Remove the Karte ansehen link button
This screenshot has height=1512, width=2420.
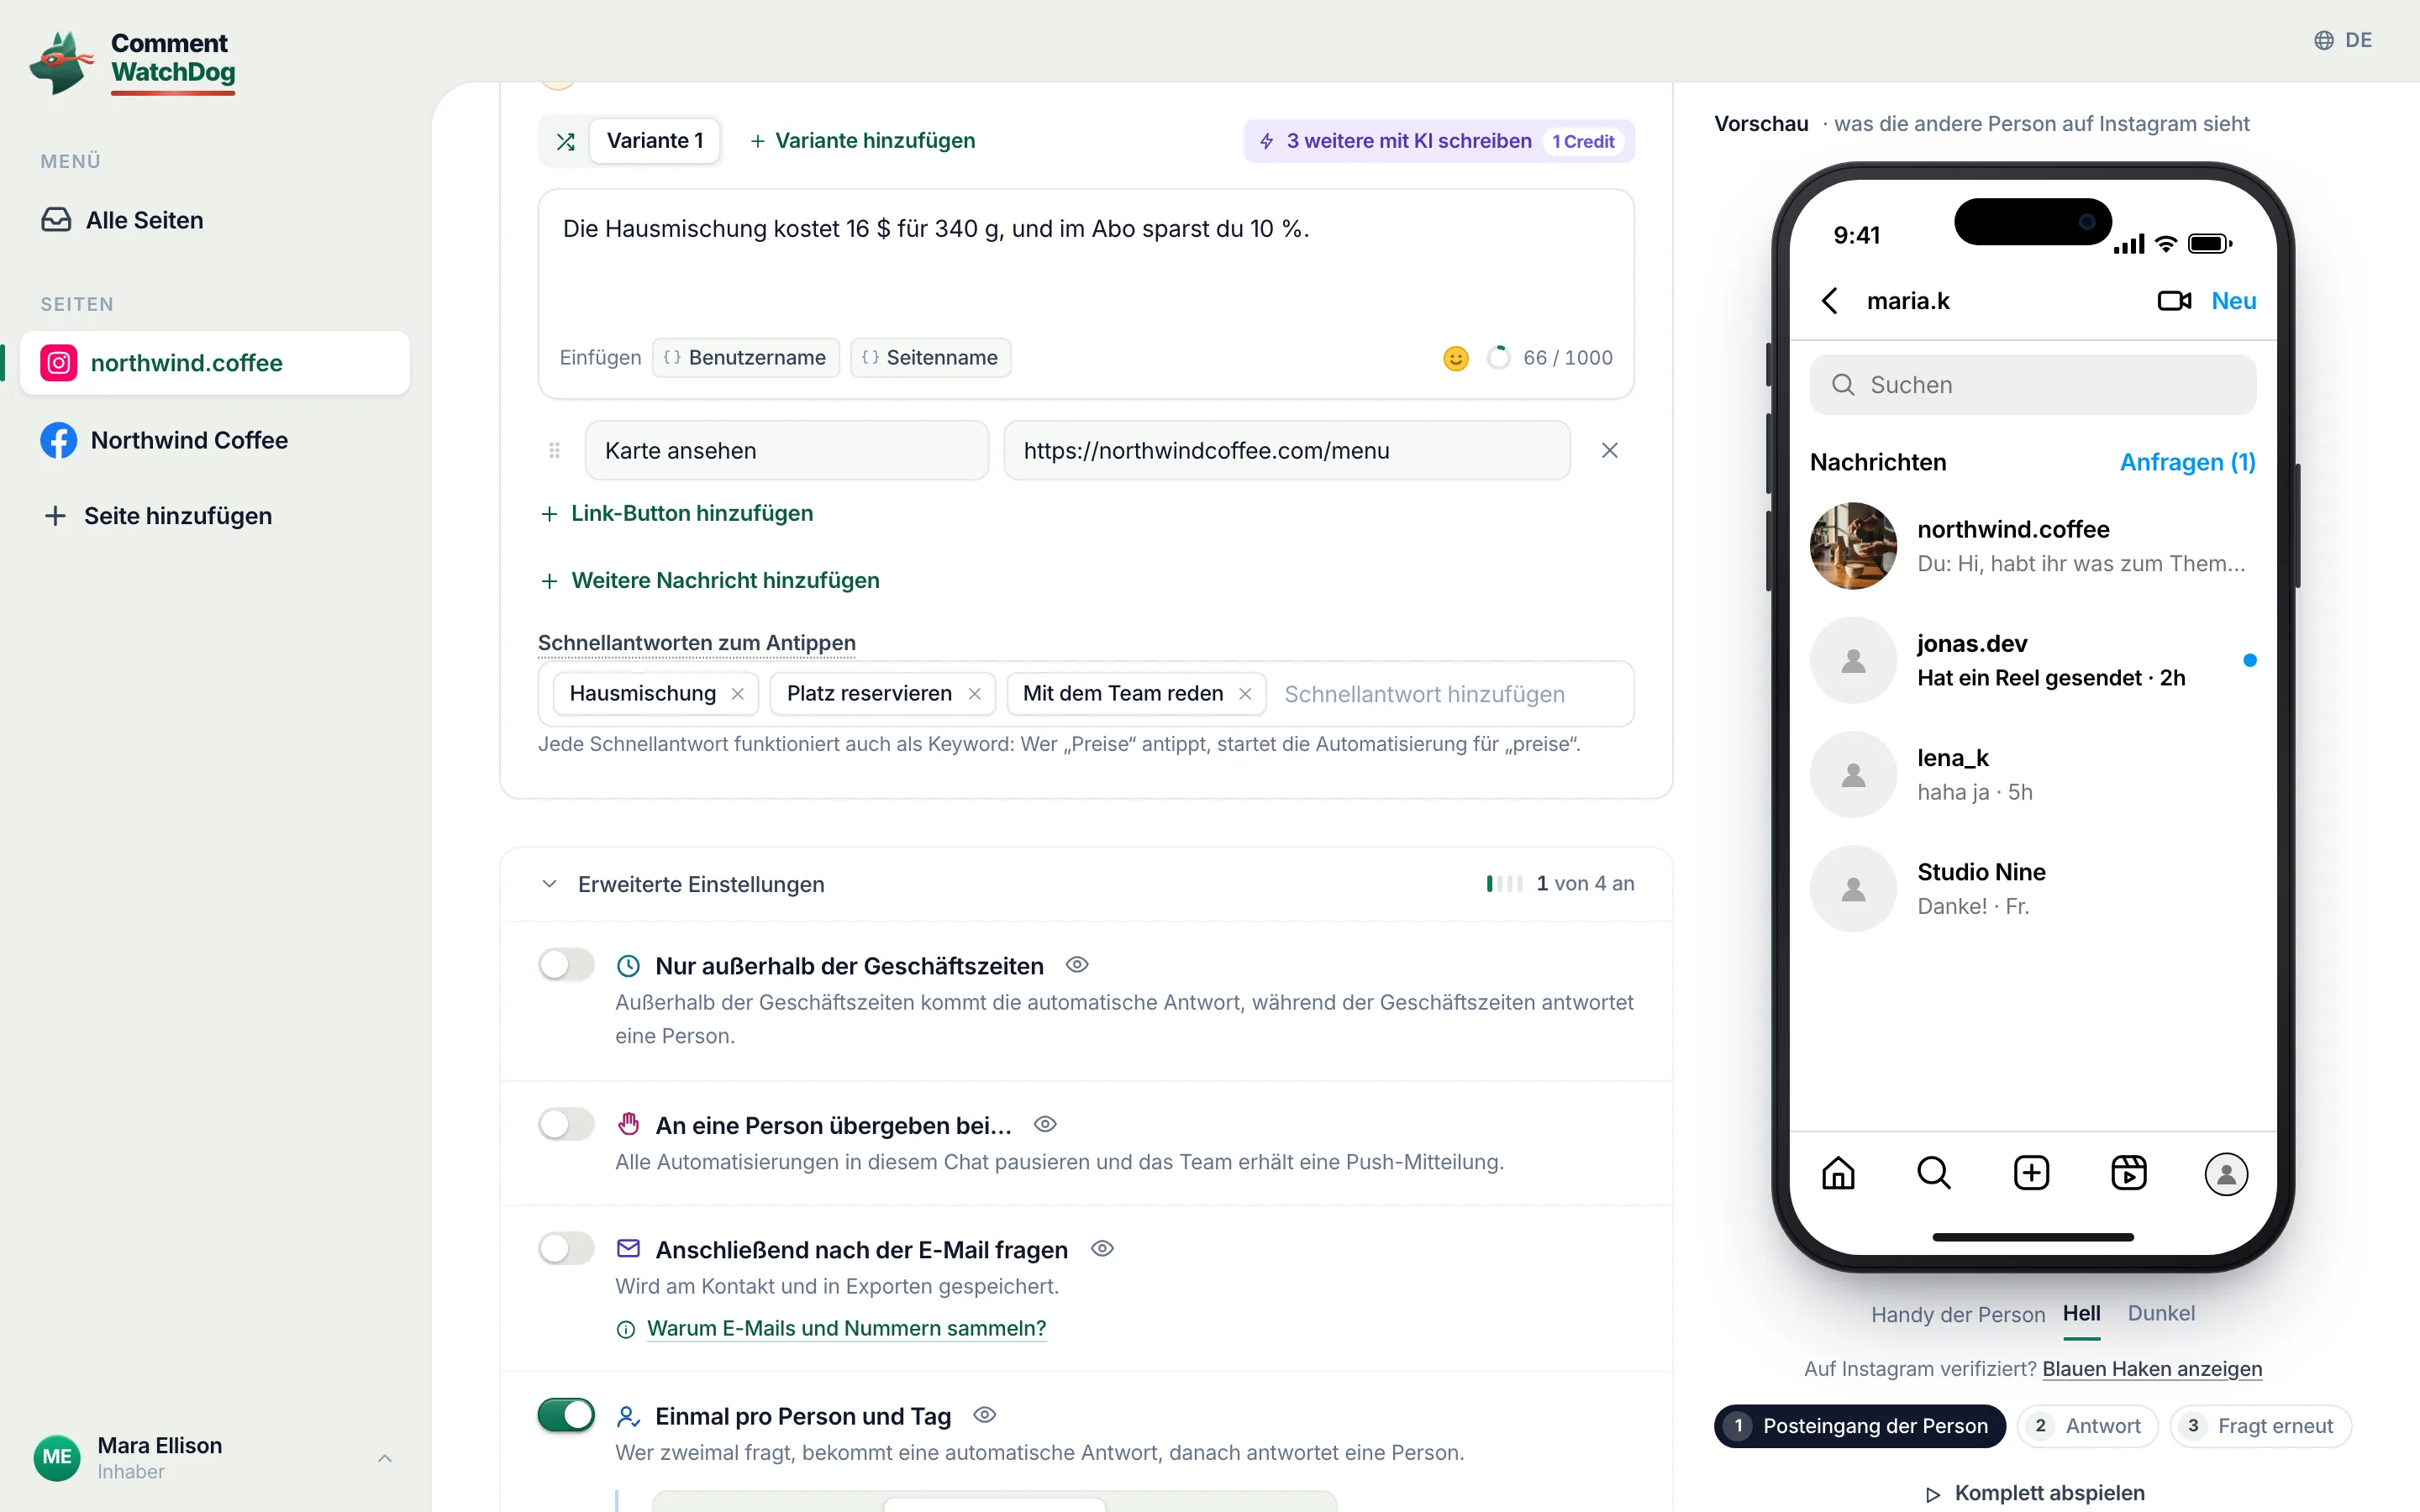tap(1609, 450)
